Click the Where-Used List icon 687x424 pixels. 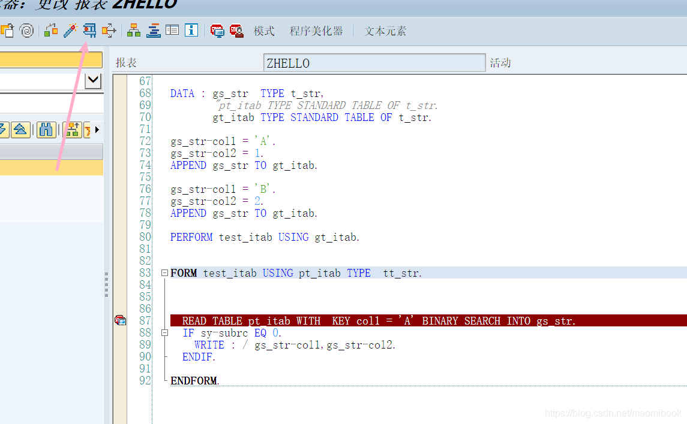109,31
